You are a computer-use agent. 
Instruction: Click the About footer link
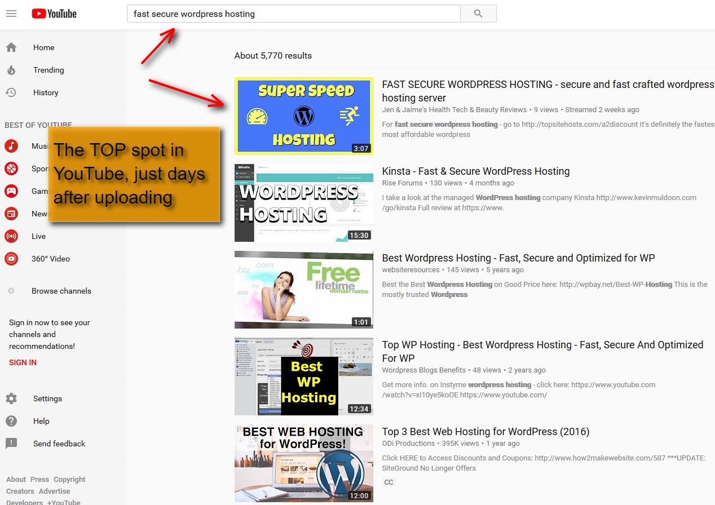pos(16,480)
